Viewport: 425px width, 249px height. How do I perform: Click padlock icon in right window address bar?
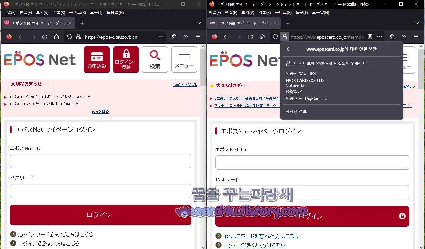(x=284, y=37)
